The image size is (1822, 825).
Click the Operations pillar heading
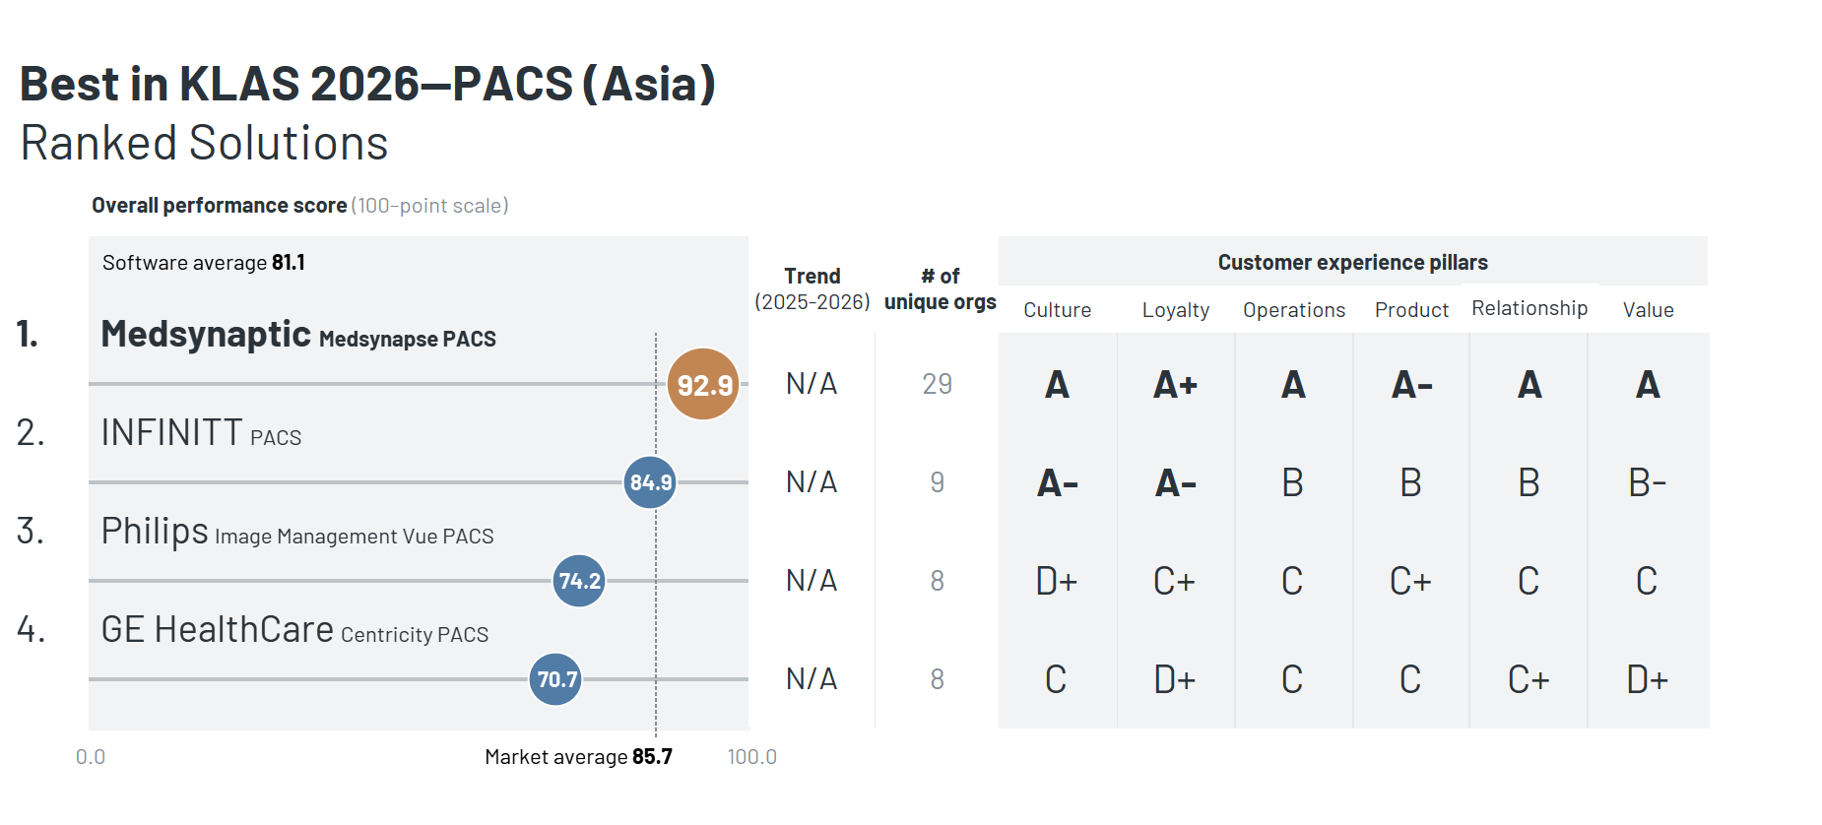(x=1293, y=310)
